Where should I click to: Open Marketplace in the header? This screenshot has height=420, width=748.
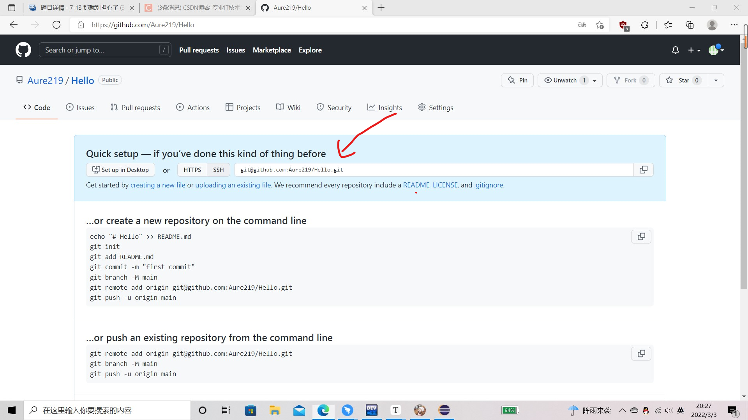[272, 50]
